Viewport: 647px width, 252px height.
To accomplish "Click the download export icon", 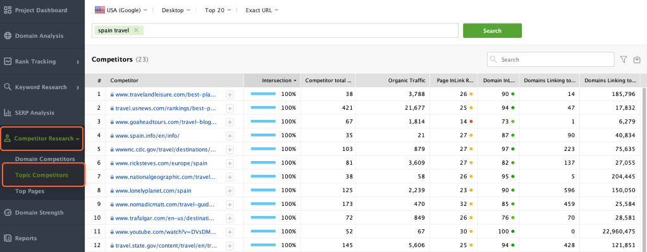I will tap(637, 60).
